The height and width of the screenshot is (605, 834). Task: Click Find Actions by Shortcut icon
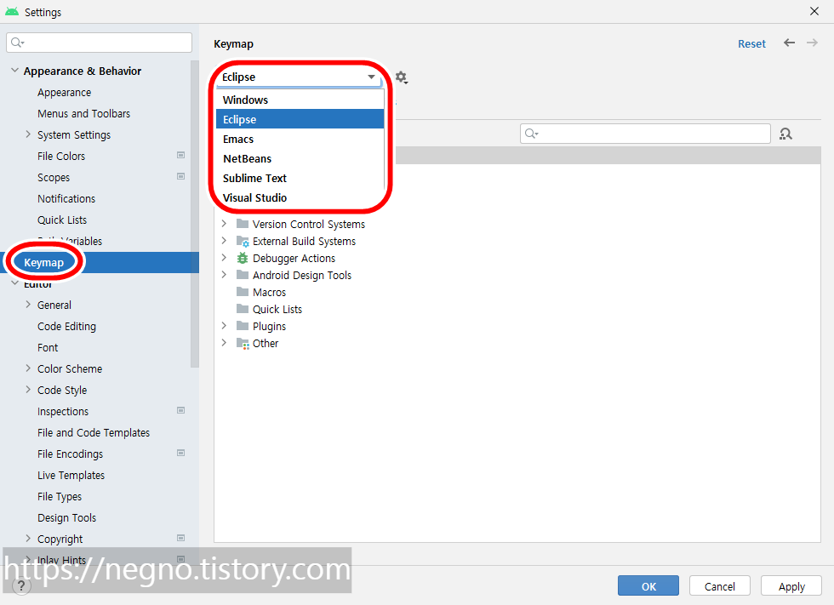[x=785, y=134]
